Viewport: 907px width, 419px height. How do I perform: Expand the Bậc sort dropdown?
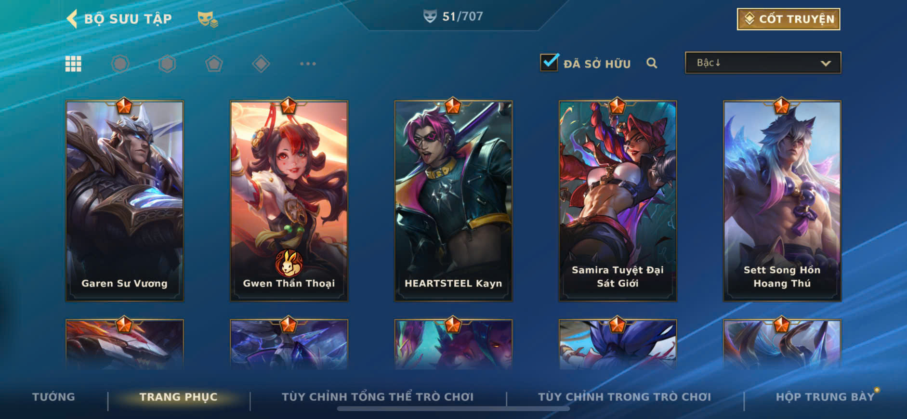tap(763, 63)
